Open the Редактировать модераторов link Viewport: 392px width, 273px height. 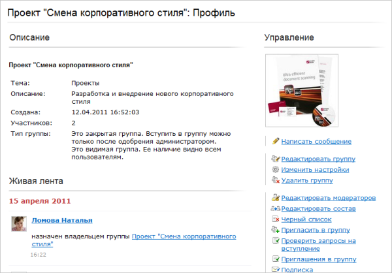click(329, 198)
